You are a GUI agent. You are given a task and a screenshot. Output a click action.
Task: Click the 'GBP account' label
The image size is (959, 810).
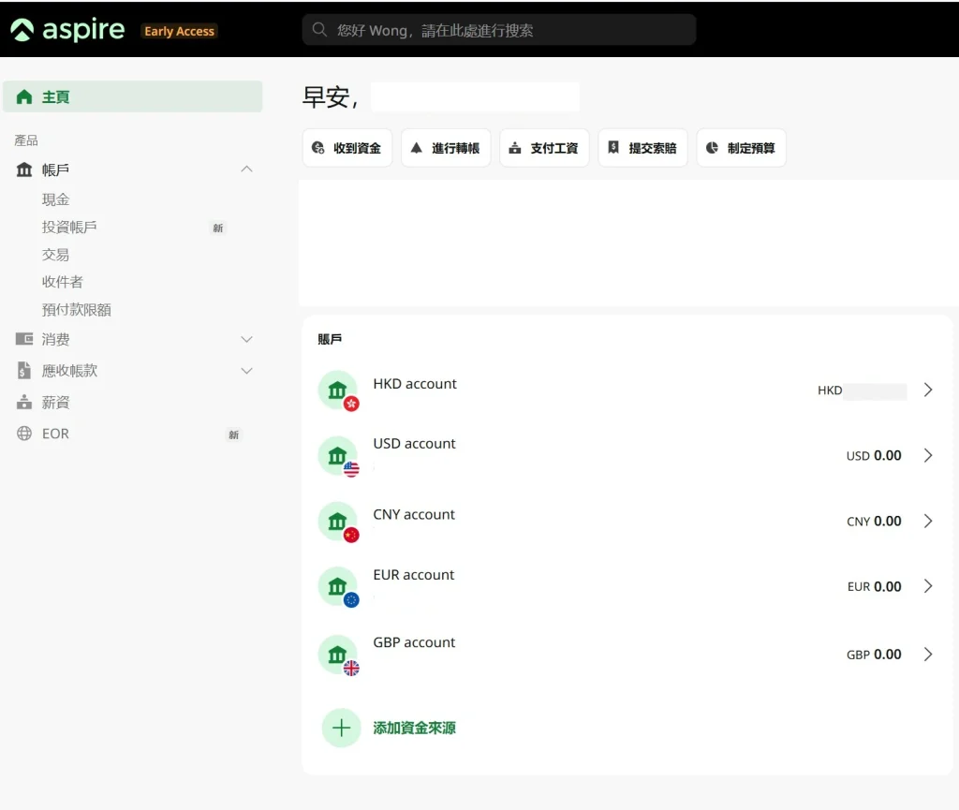[414, 642]
